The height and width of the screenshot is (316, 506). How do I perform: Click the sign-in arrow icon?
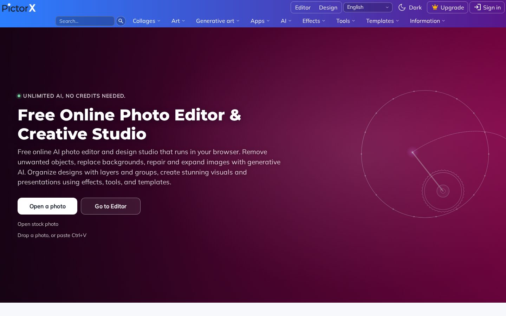[x=478, y=7]
